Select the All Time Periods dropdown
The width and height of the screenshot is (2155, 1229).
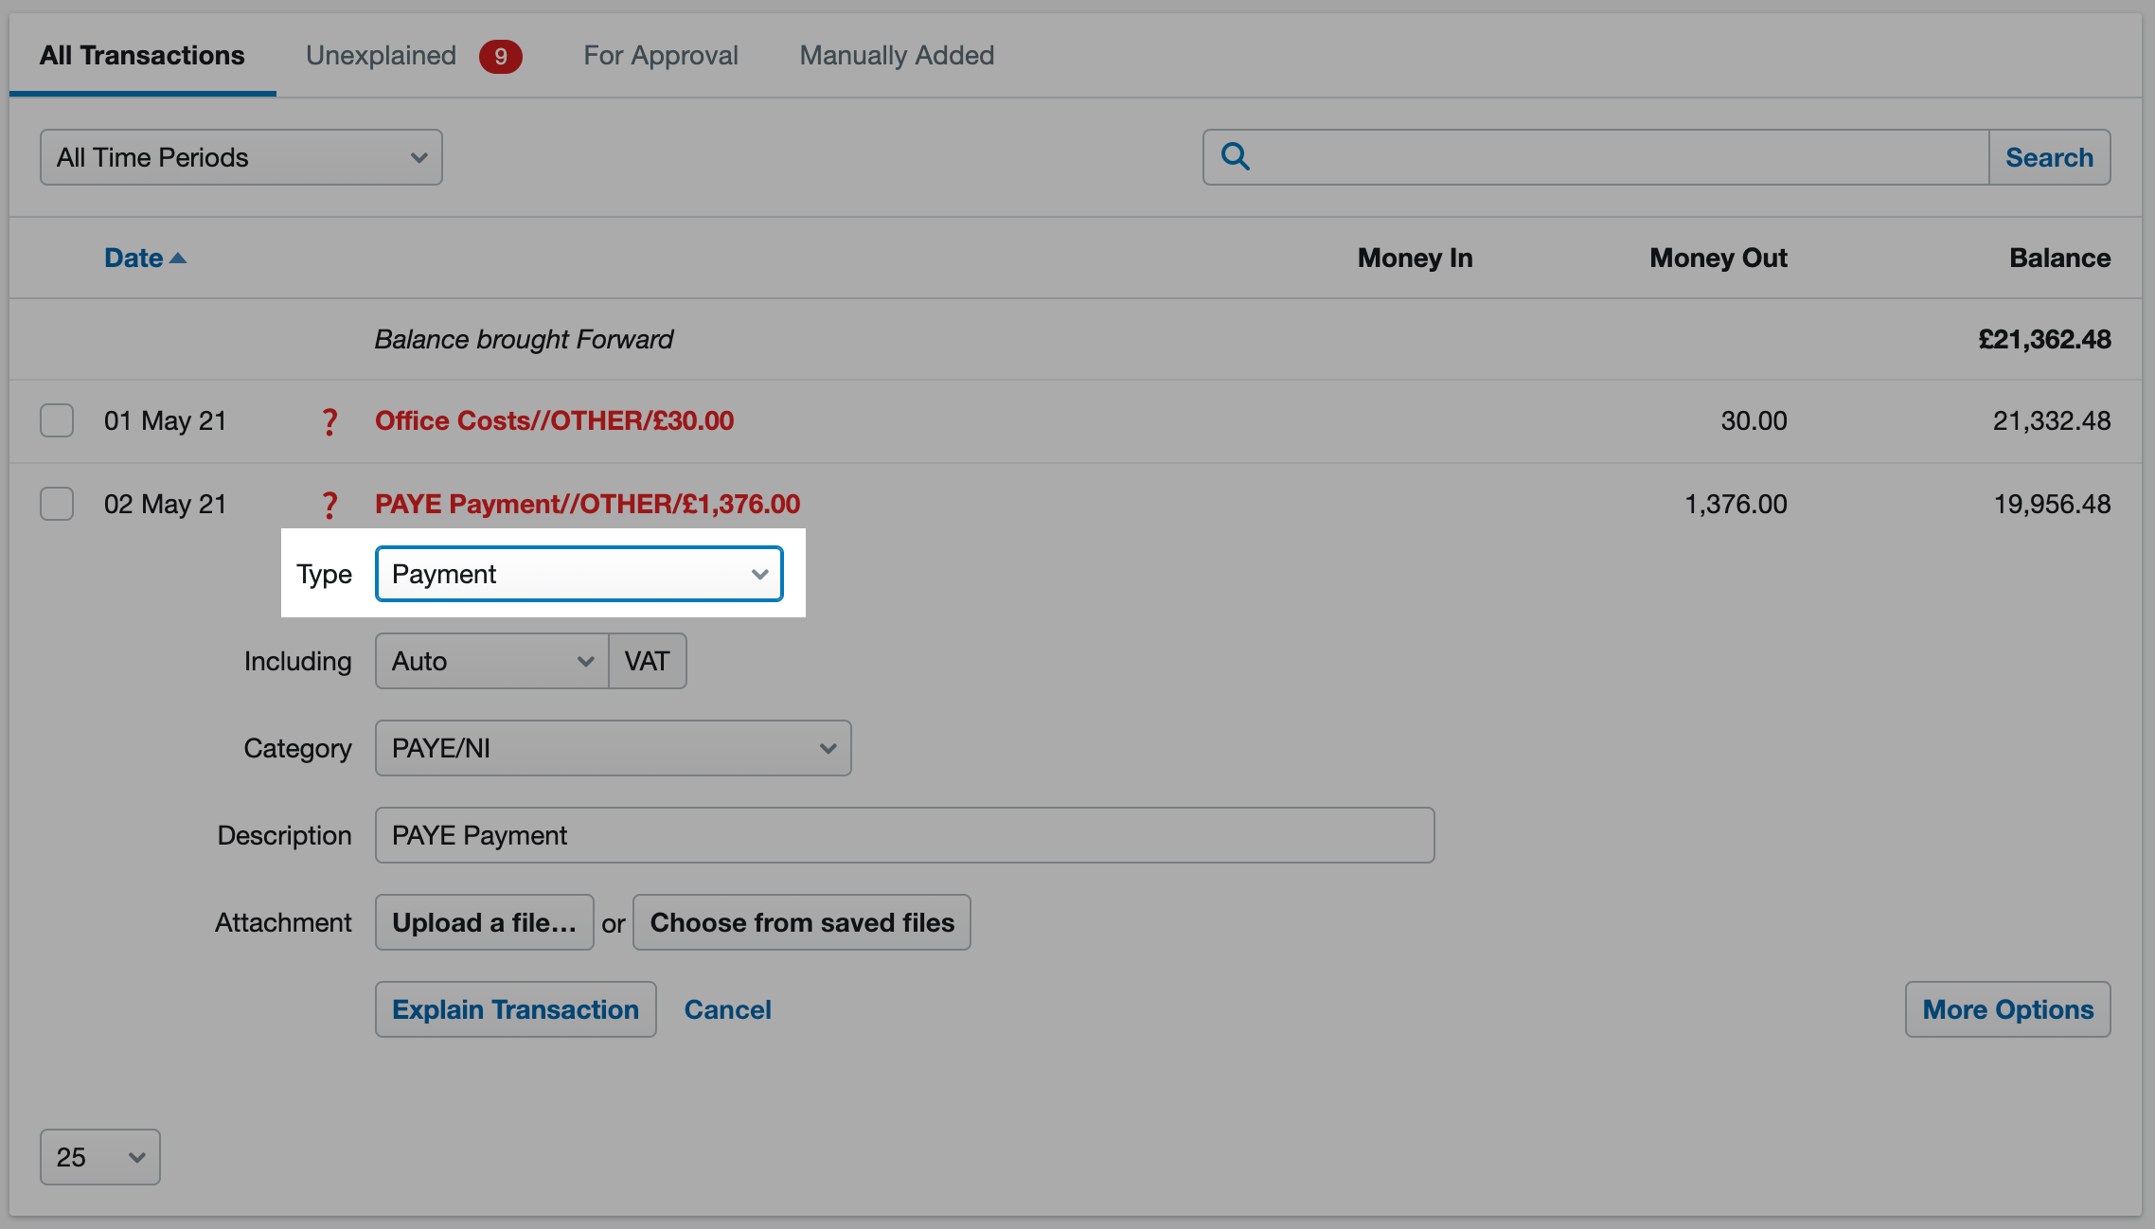pyautogui.click(x=240, y=157)
